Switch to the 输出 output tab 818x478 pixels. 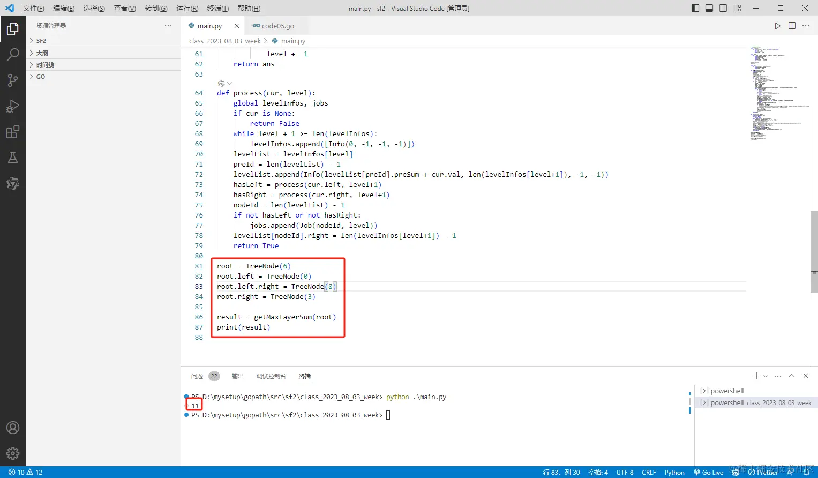[237, 376]
